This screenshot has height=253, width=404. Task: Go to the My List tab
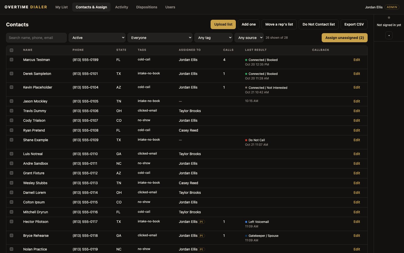(62, 7)
